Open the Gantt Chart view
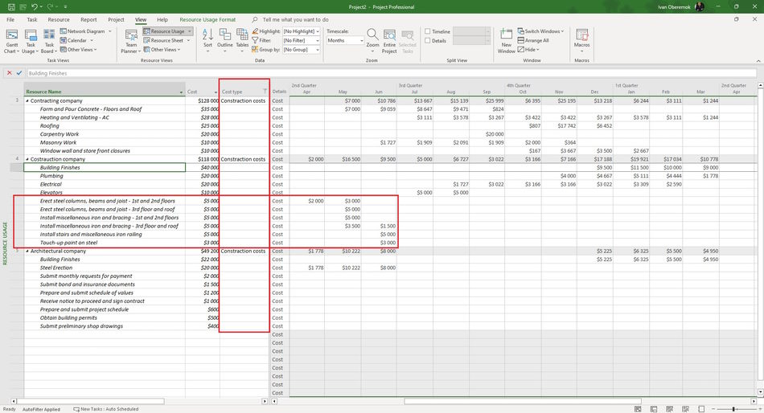764x413 pixels. pyautogui.click(x=12, y=41)
